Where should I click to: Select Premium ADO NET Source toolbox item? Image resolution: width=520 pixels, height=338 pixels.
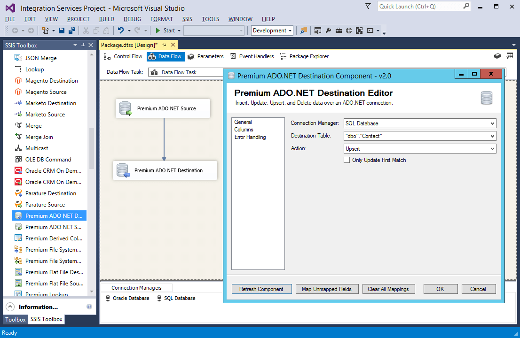point(53,227)
